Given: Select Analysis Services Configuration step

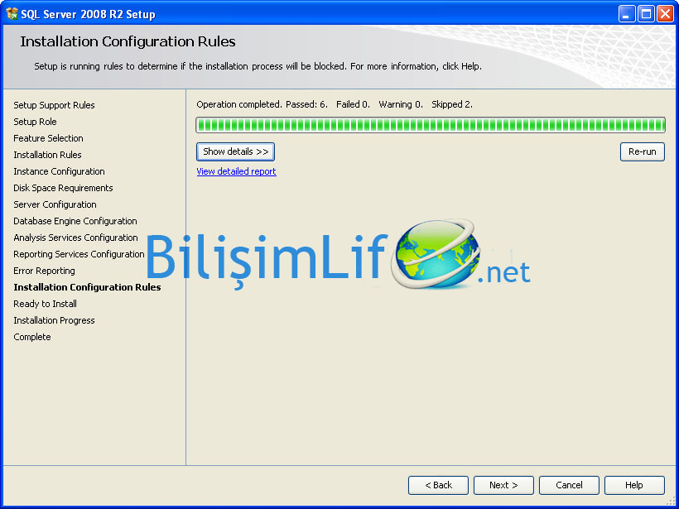Looking at the screenshot, I should [76, 238].
